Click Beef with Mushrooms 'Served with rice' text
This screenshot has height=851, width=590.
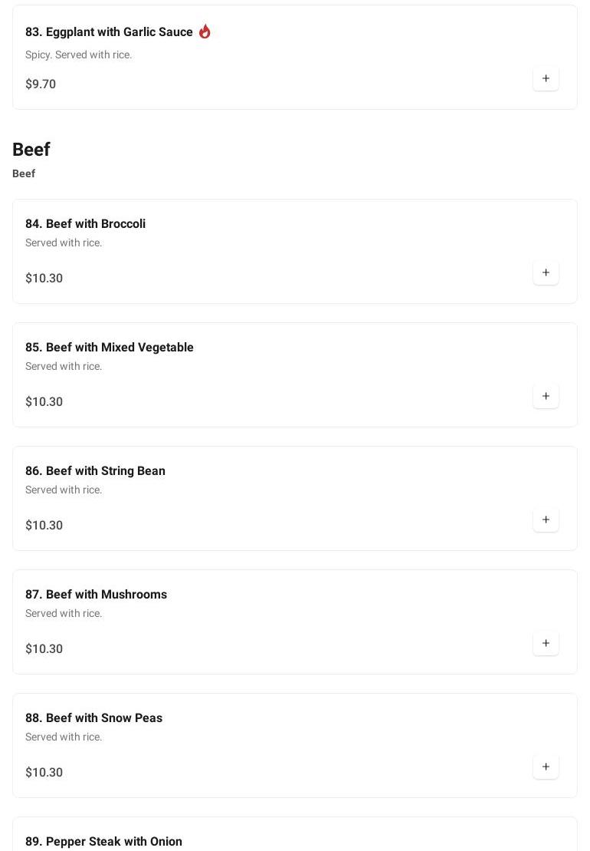64,613
